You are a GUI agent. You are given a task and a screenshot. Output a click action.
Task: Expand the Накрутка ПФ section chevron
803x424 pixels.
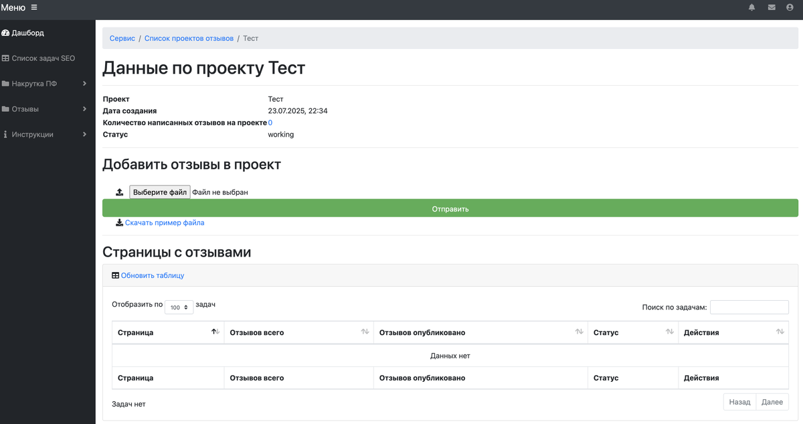(x=84, y=83)
